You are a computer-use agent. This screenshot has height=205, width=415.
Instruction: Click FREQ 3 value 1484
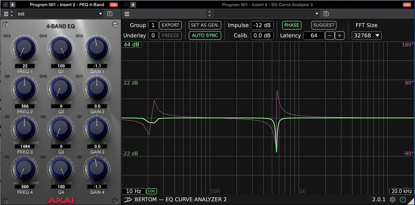tap(25, 147)
